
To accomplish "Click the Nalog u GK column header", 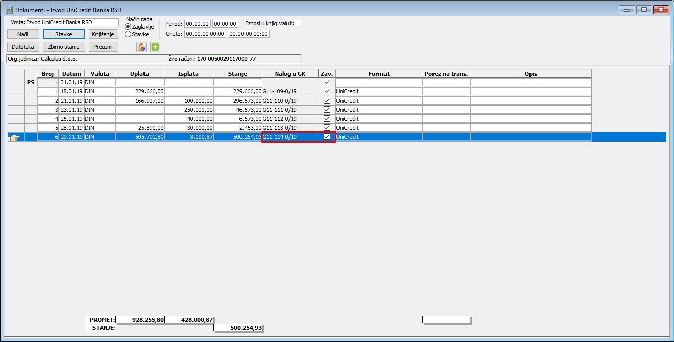I will 290,74.
